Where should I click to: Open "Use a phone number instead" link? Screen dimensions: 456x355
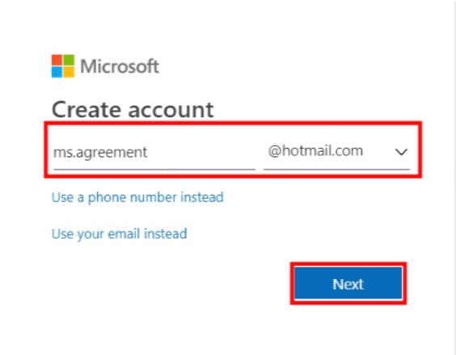(137, 197)
